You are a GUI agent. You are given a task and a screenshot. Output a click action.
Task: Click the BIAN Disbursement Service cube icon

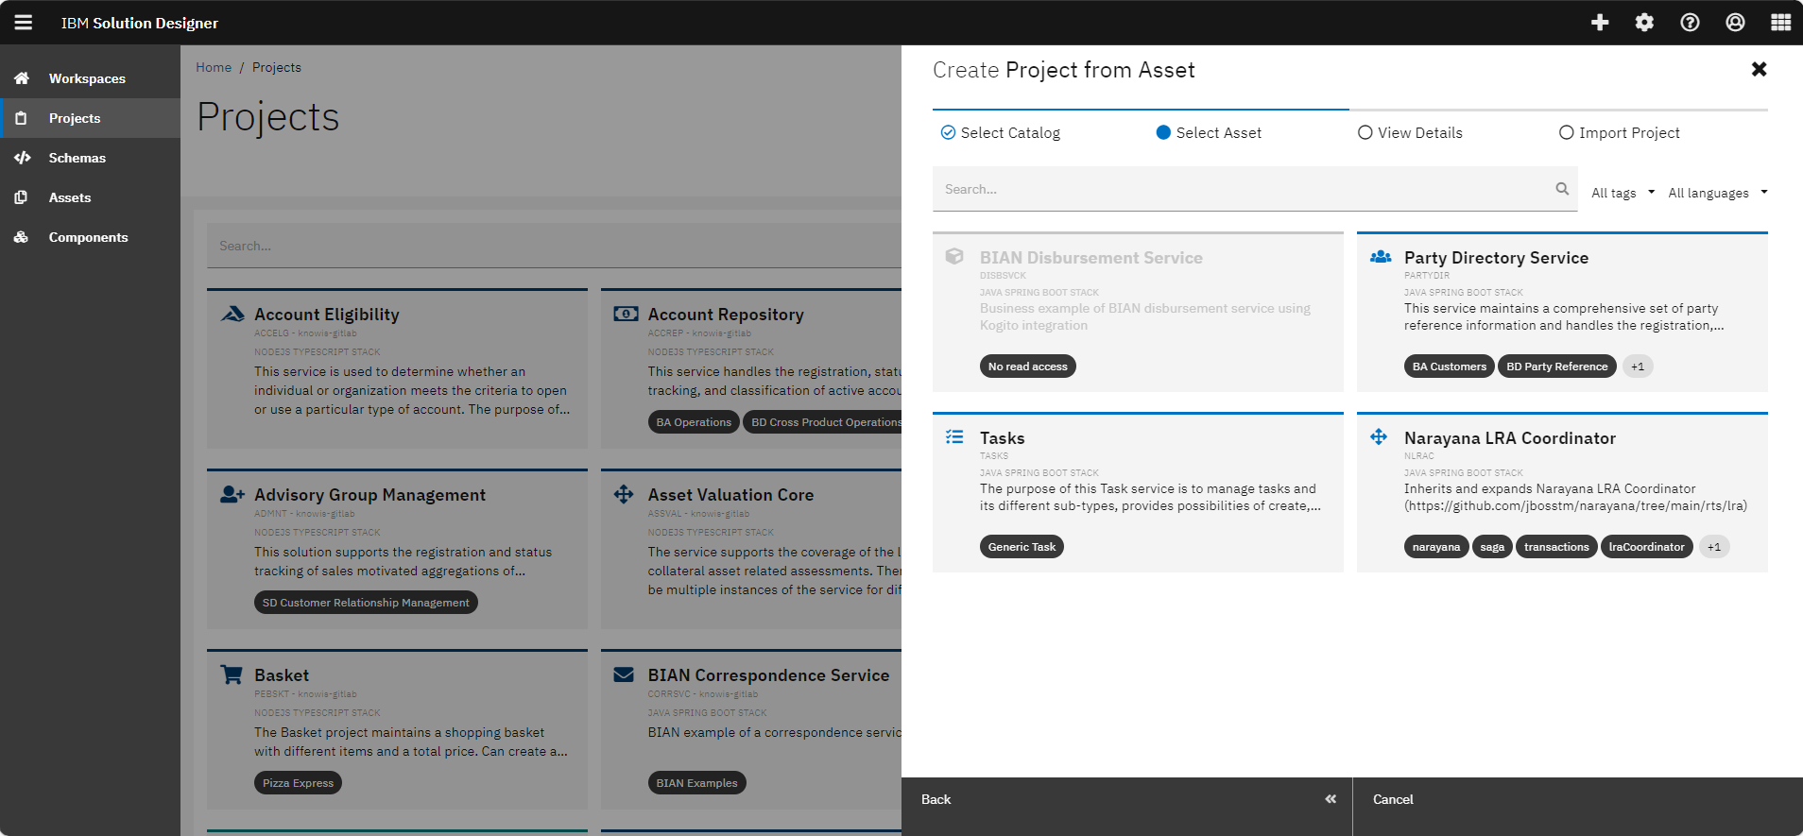(954, 256)
